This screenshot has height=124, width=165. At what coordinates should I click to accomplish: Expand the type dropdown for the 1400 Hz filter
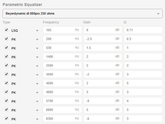point(25,57)
